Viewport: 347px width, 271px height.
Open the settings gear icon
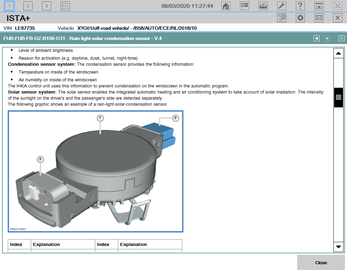[300, 18]
